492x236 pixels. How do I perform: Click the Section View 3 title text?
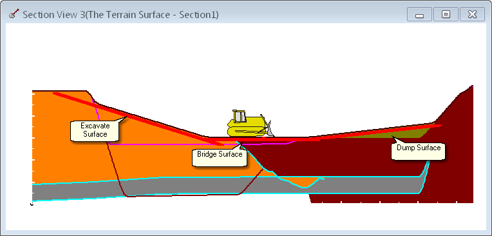tap(120, 15)
